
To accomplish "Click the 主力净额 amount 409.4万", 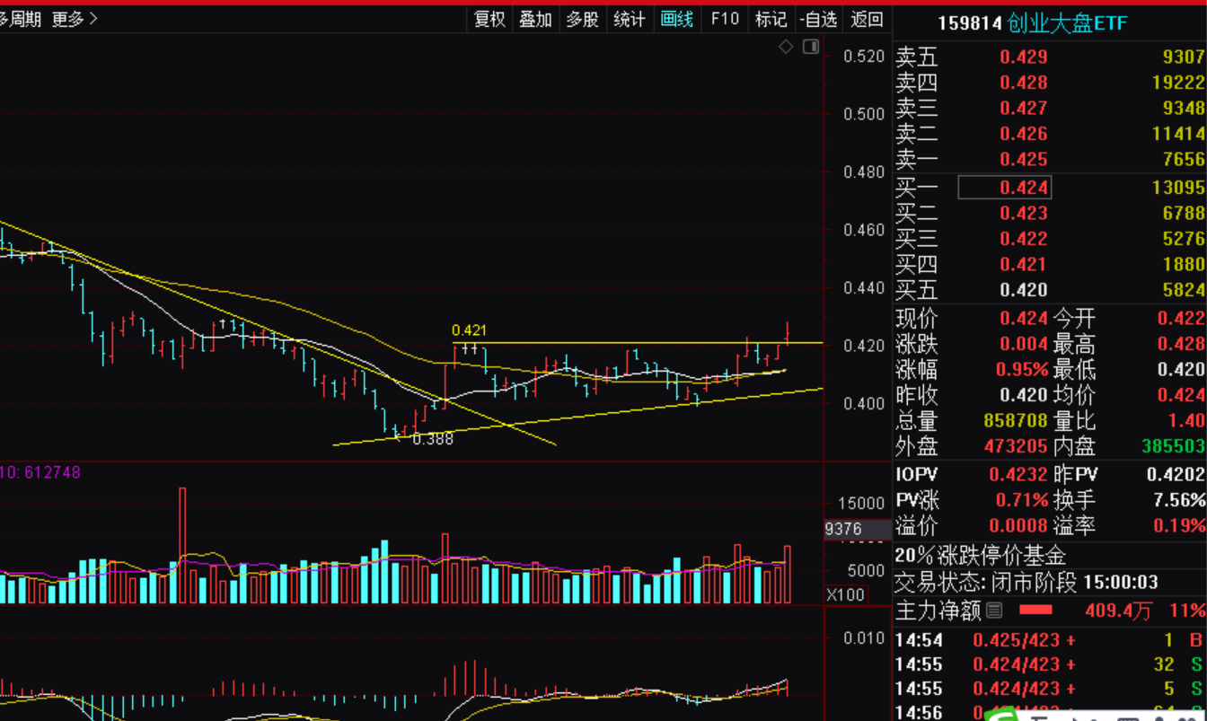I will pyautogui.click(x=1118, y=611).
